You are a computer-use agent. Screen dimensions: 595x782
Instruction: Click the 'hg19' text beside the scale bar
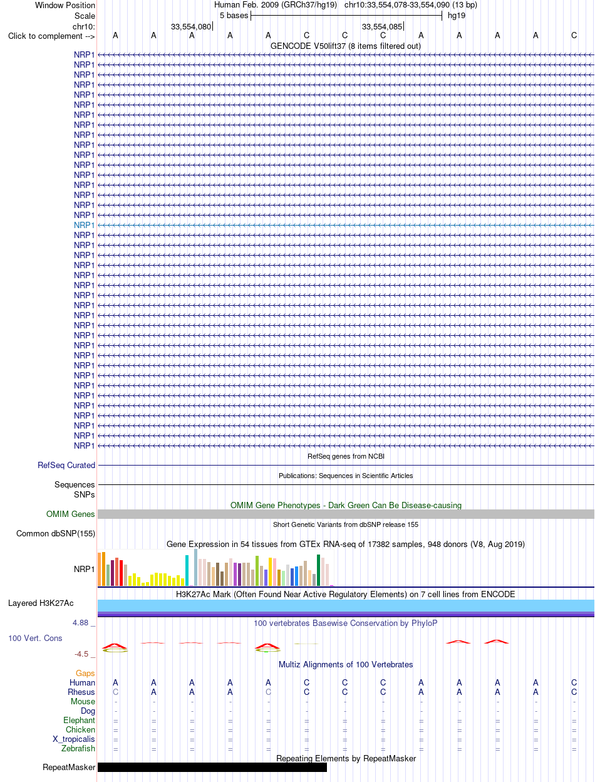coord(456,15)
